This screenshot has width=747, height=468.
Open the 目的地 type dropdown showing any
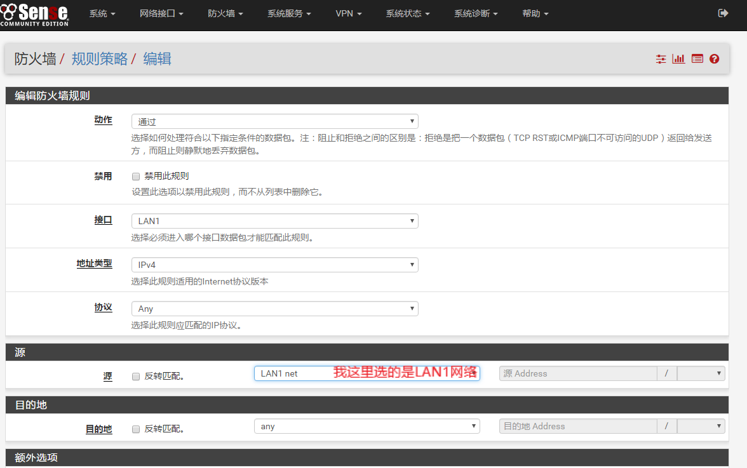367,427
